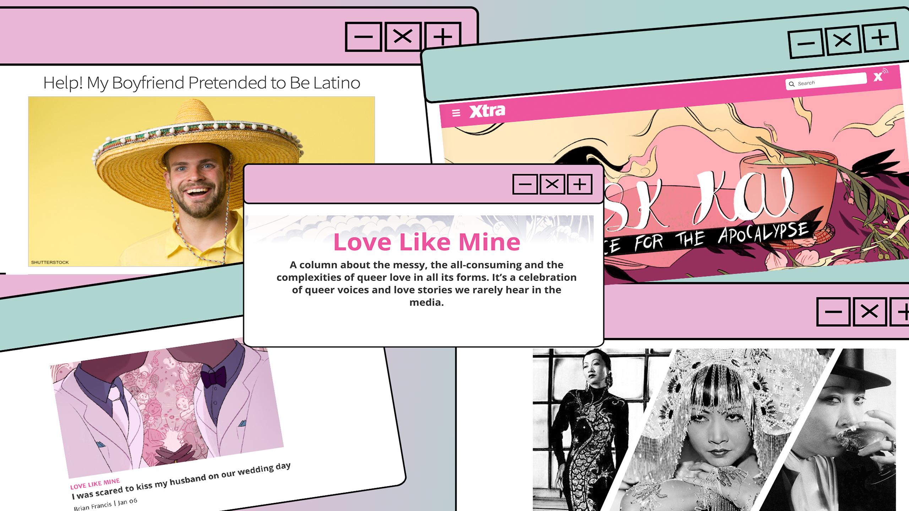Open headline "Help! My Boyfriend Pretended to Be Latino"

202,82
